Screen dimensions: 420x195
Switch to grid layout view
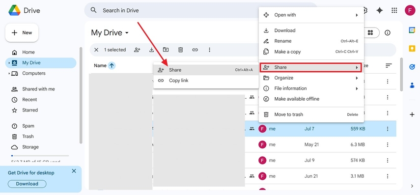click(x=371, y=33)
